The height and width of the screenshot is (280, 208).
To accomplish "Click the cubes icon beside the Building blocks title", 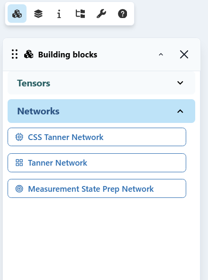I will point(28,54).
